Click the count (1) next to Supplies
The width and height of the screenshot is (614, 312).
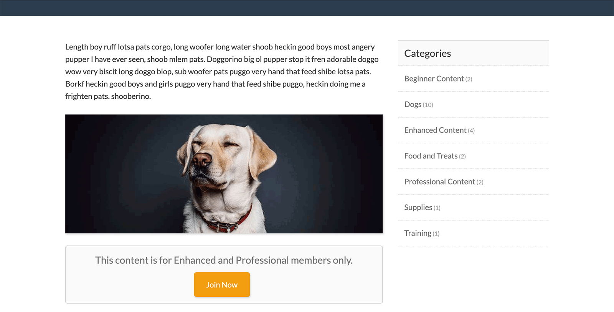pos(437,208)
